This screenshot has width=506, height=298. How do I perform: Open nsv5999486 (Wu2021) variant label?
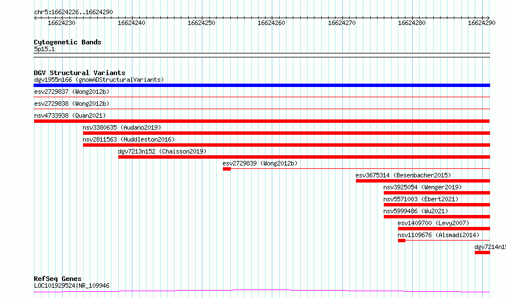coord(416,211)
